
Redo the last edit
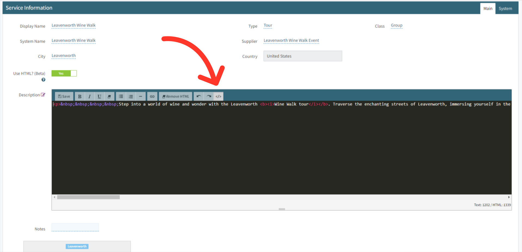coord(209,96)
